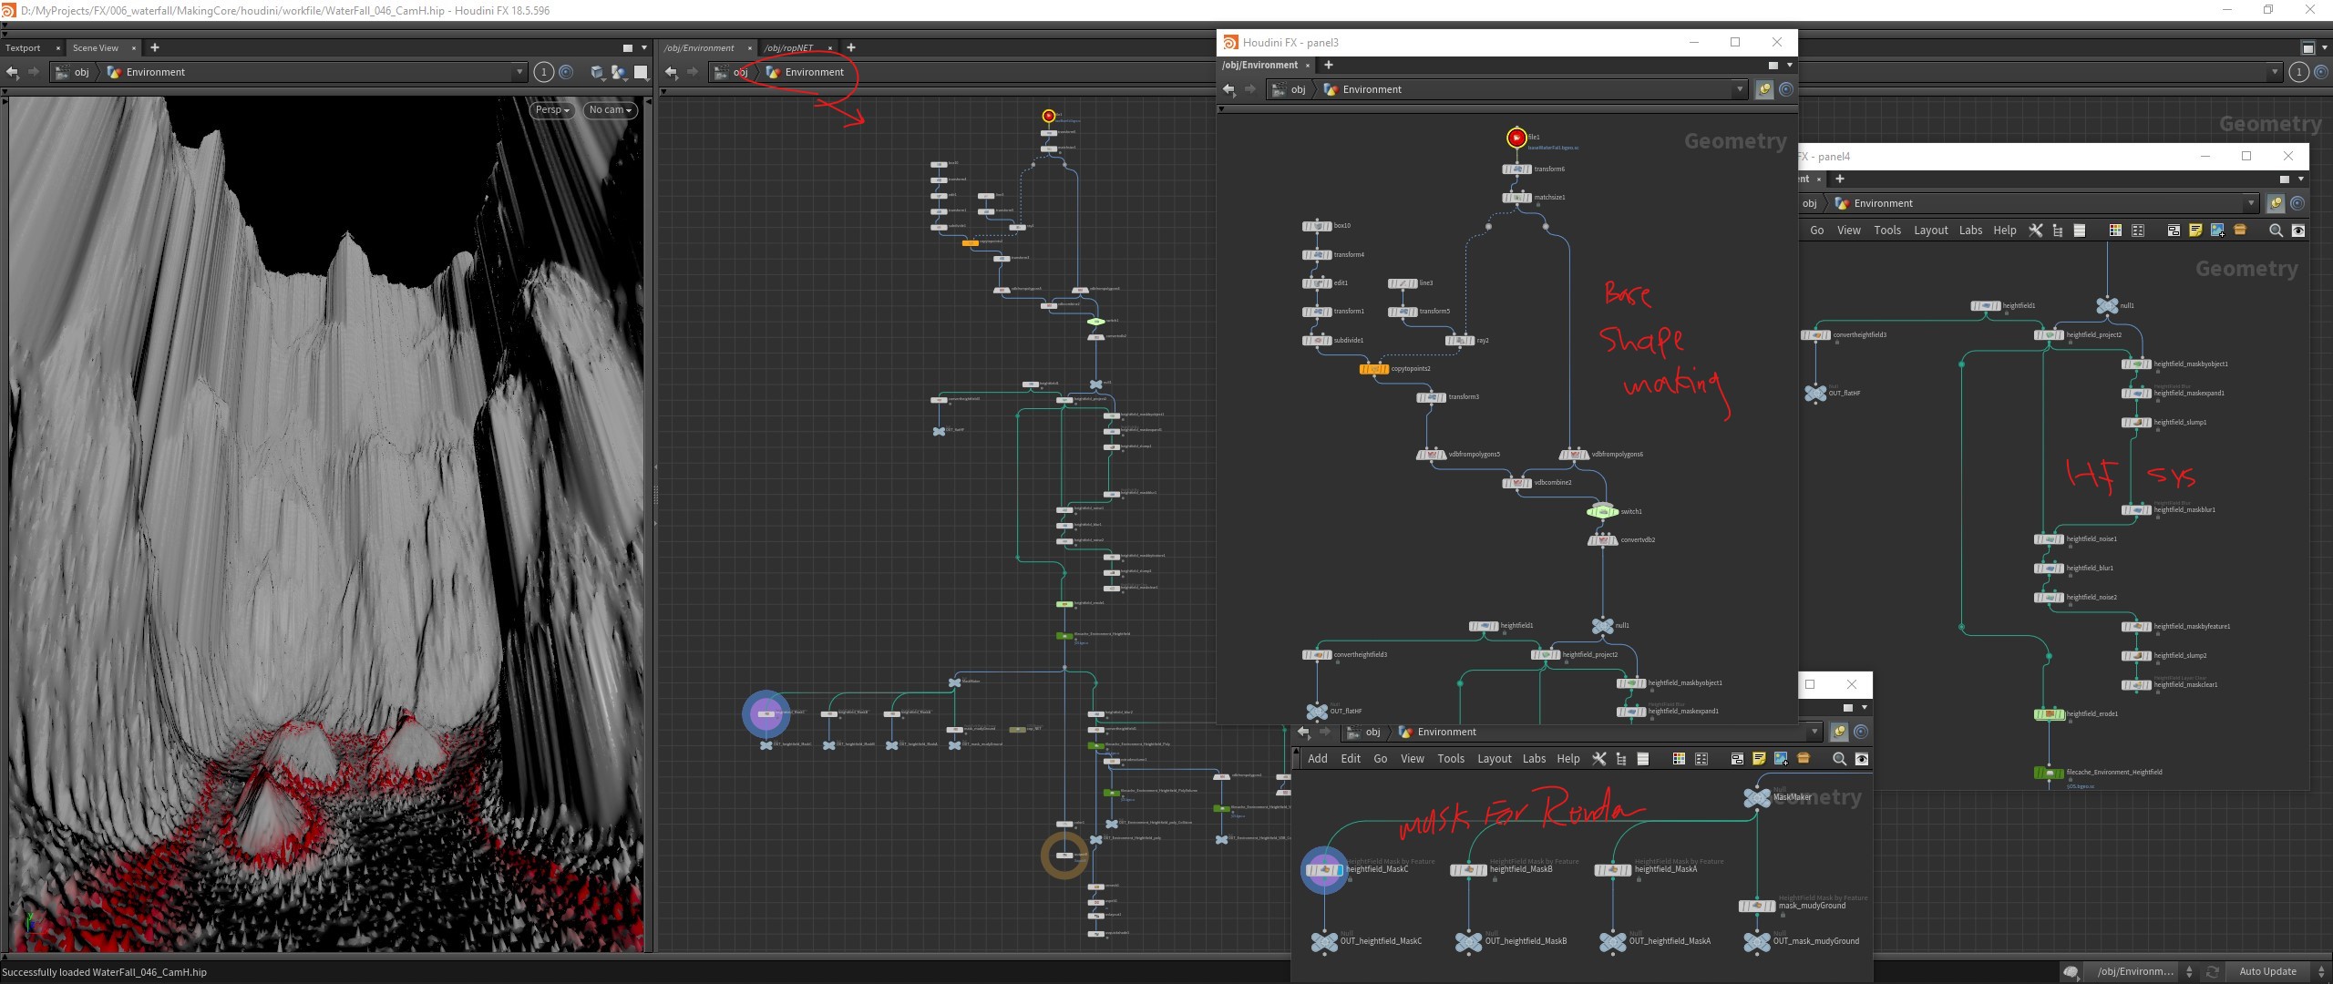Open the No cam camera dropdown

(610, 110)
